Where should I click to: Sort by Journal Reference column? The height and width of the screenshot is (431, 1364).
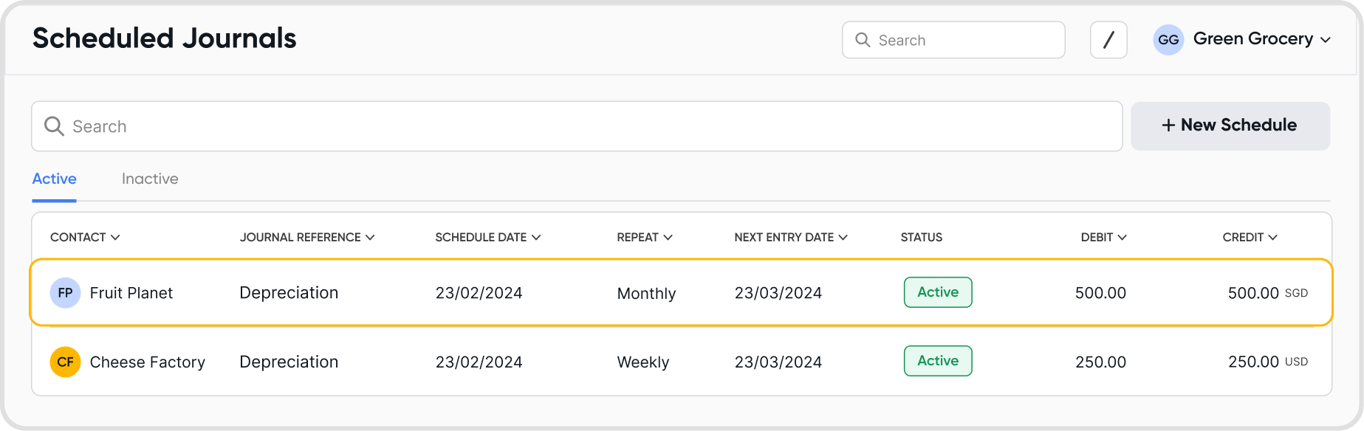306,237
